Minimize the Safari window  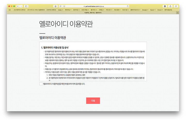[12, 6]
